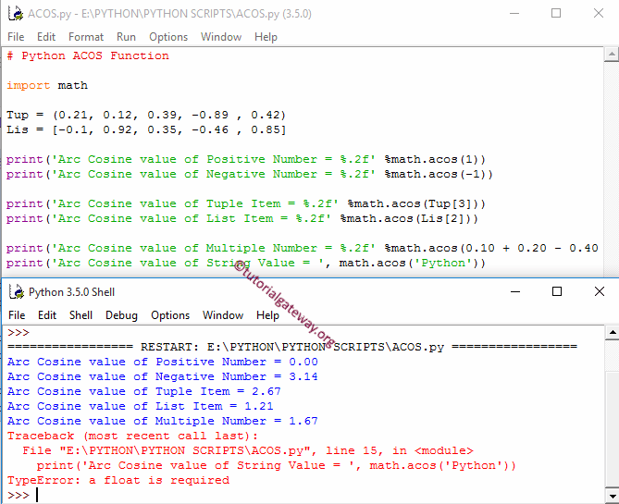
Task: Click output 'Tuple Item = 2.67'
Action: [x=144, y=391]
